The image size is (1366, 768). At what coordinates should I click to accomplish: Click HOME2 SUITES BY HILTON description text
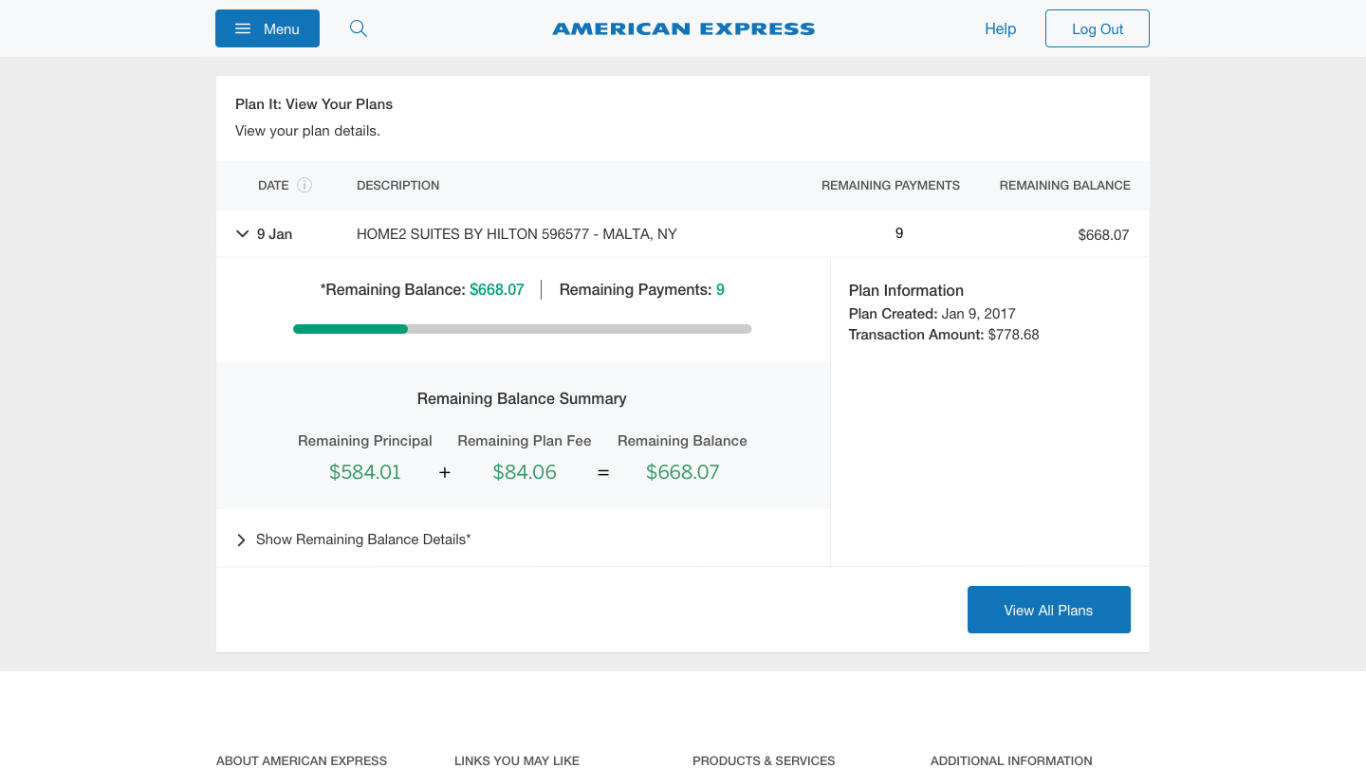[x=517, y=234]
